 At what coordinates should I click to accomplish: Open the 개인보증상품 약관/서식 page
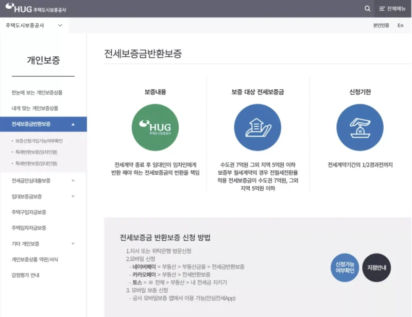tap(34, 259)
